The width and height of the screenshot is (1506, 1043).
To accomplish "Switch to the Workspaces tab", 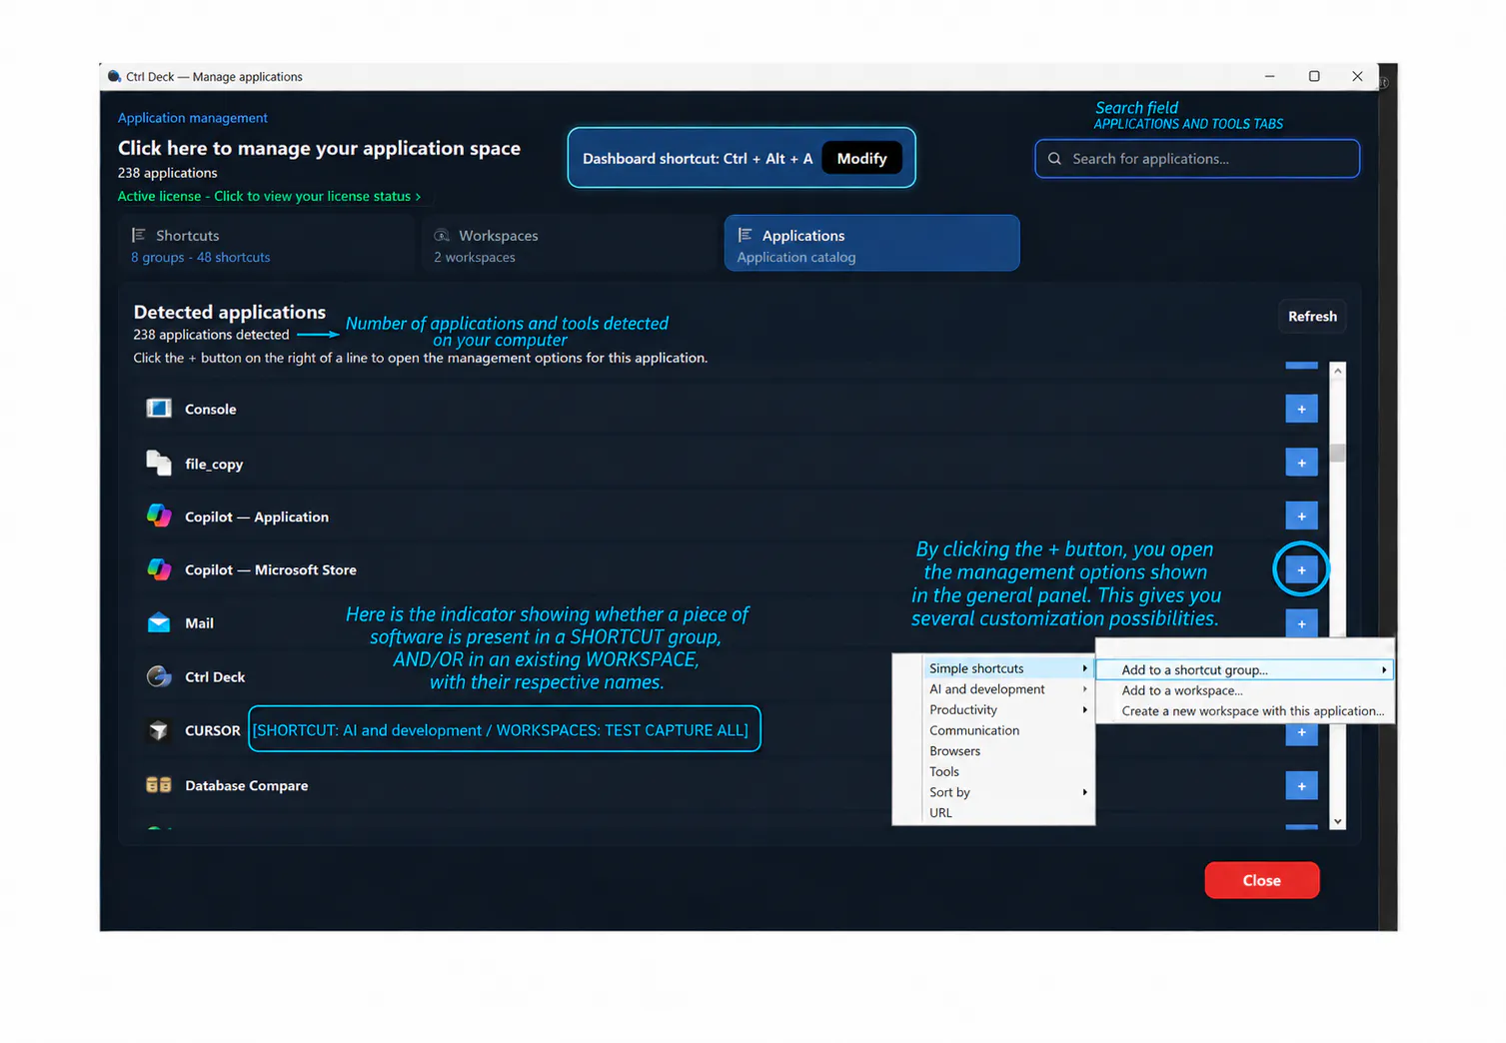I will click(569, 245).
